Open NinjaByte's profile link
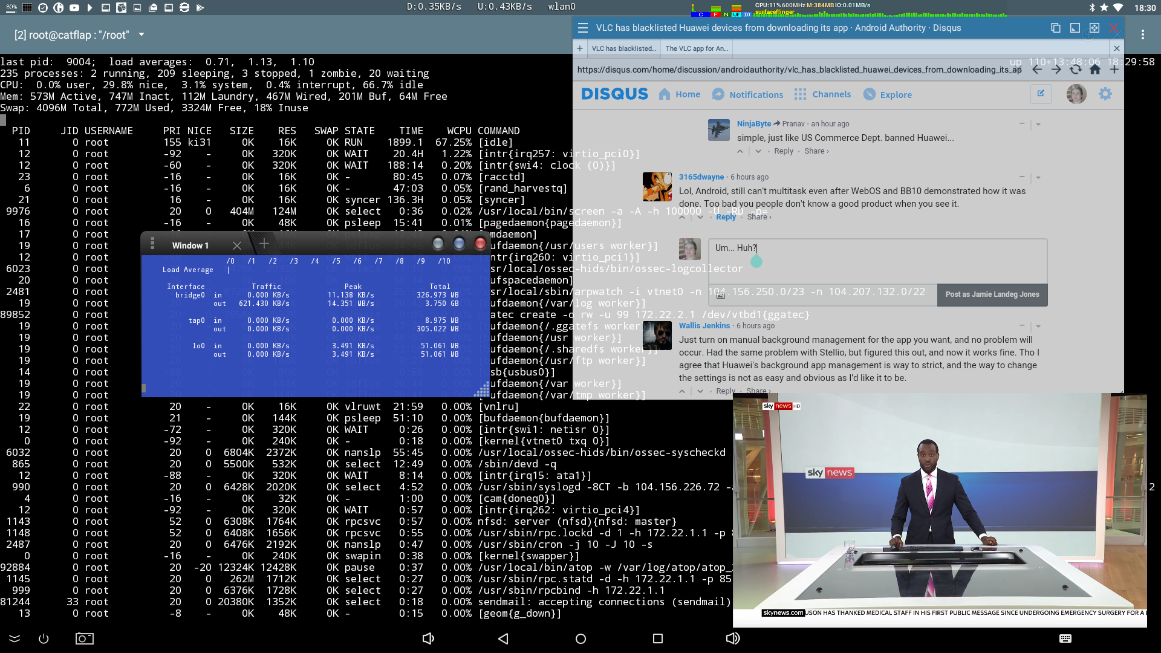1161x653 pixels. pos(753,123)
